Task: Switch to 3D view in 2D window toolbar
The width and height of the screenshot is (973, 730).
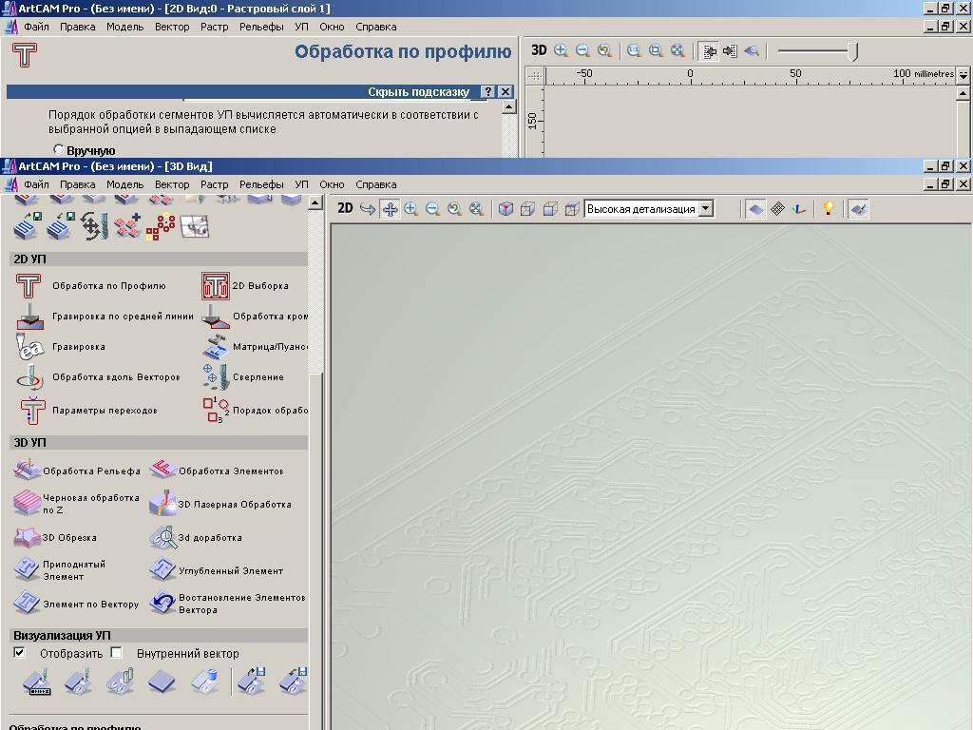Action: click(x=539, y=50)
